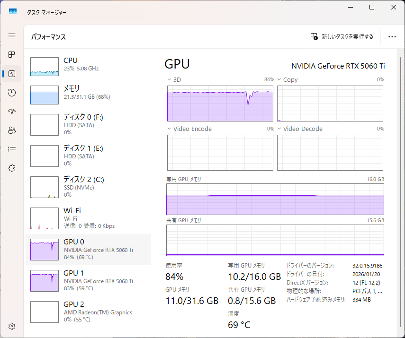
Task: Open Task Manager settings gear
Action: click(12, 326)
